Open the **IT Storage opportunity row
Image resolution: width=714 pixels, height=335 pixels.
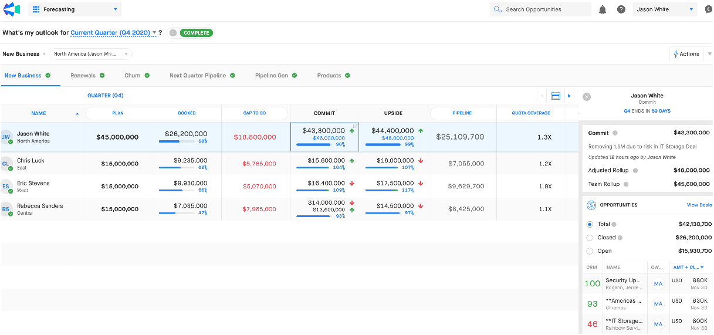click(x=647, y=324)
